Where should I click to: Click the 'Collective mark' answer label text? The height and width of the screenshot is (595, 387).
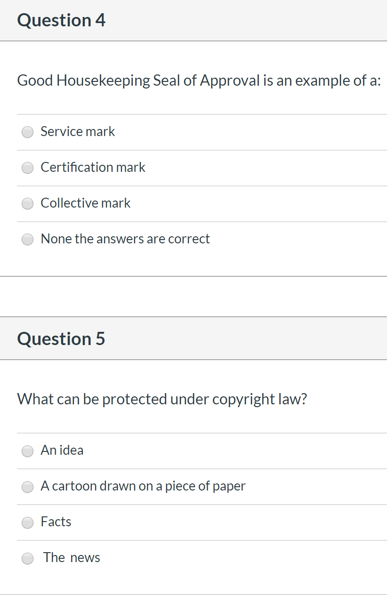tap(86, 203)
